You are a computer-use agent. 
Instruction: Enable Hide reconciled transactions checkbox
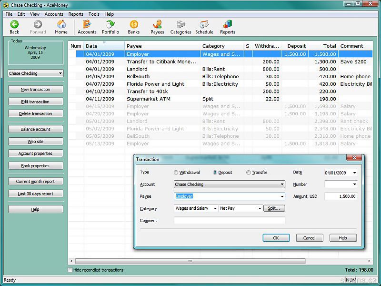(x=70, y=270)
